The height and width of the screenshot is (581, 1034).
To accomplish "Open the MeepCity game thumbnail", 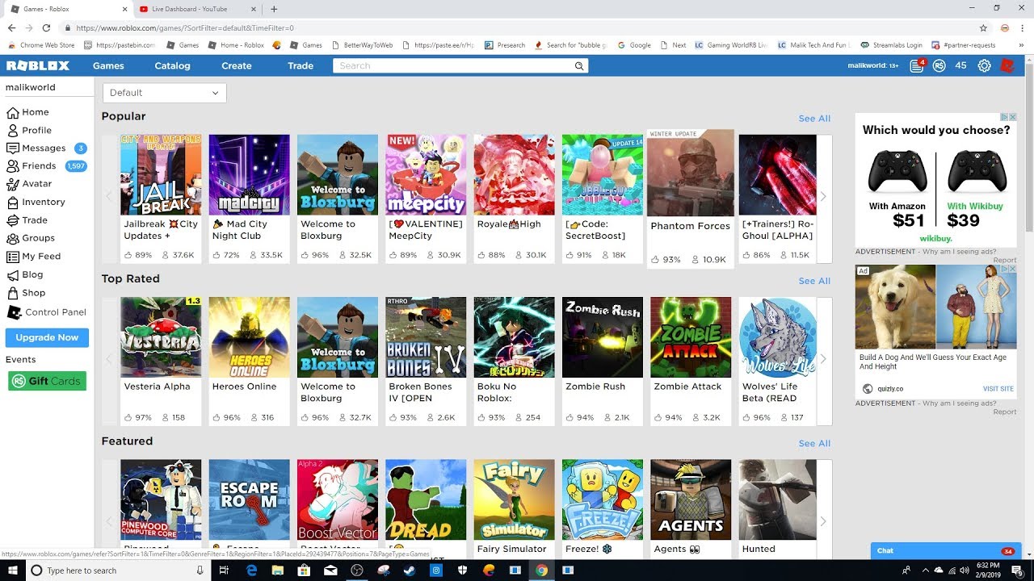I will (426, 174).
